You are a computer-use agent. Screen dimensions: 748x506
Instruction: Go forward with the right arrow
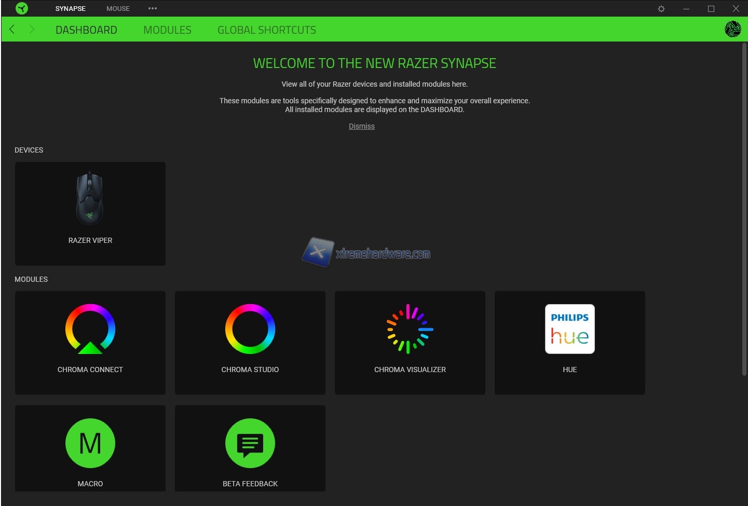(x=32, y=30)
